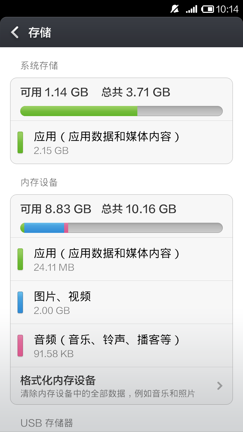Click the internal storage device usage bar
Viewport: 243px width, 432px height.
[122, 228]
